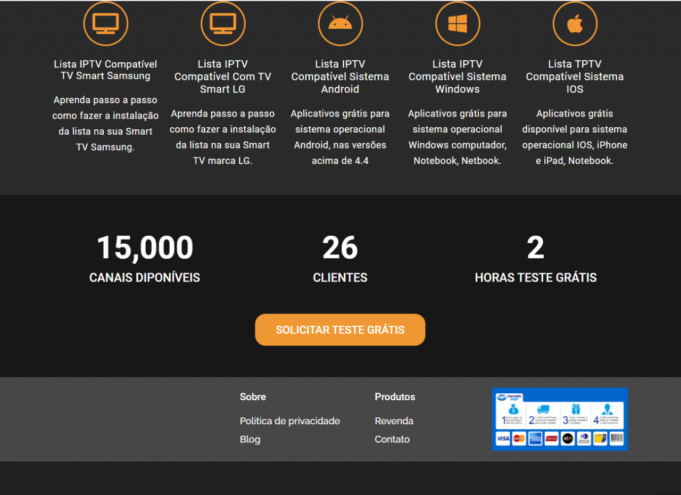Click the LG Smart TV monitor icon
Screen dimensions: 681x495
[x=223, y=23]
